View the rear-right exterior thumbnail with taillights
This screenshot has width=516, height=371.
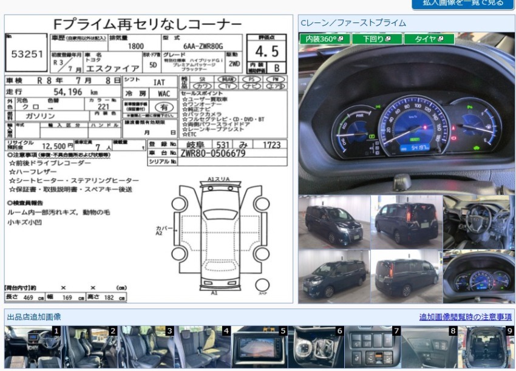coord(407,222)
